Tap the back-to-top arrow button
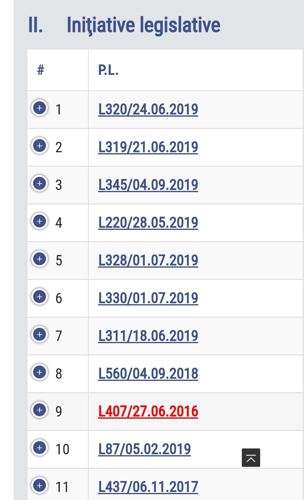304x500 pixels. (251, 458)
